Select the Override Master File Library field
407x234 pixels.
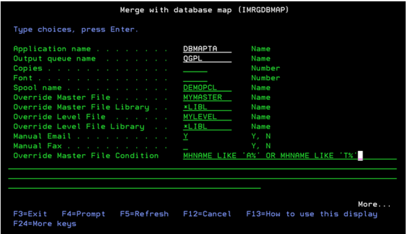pyautogui.click(x=207, y=107)
